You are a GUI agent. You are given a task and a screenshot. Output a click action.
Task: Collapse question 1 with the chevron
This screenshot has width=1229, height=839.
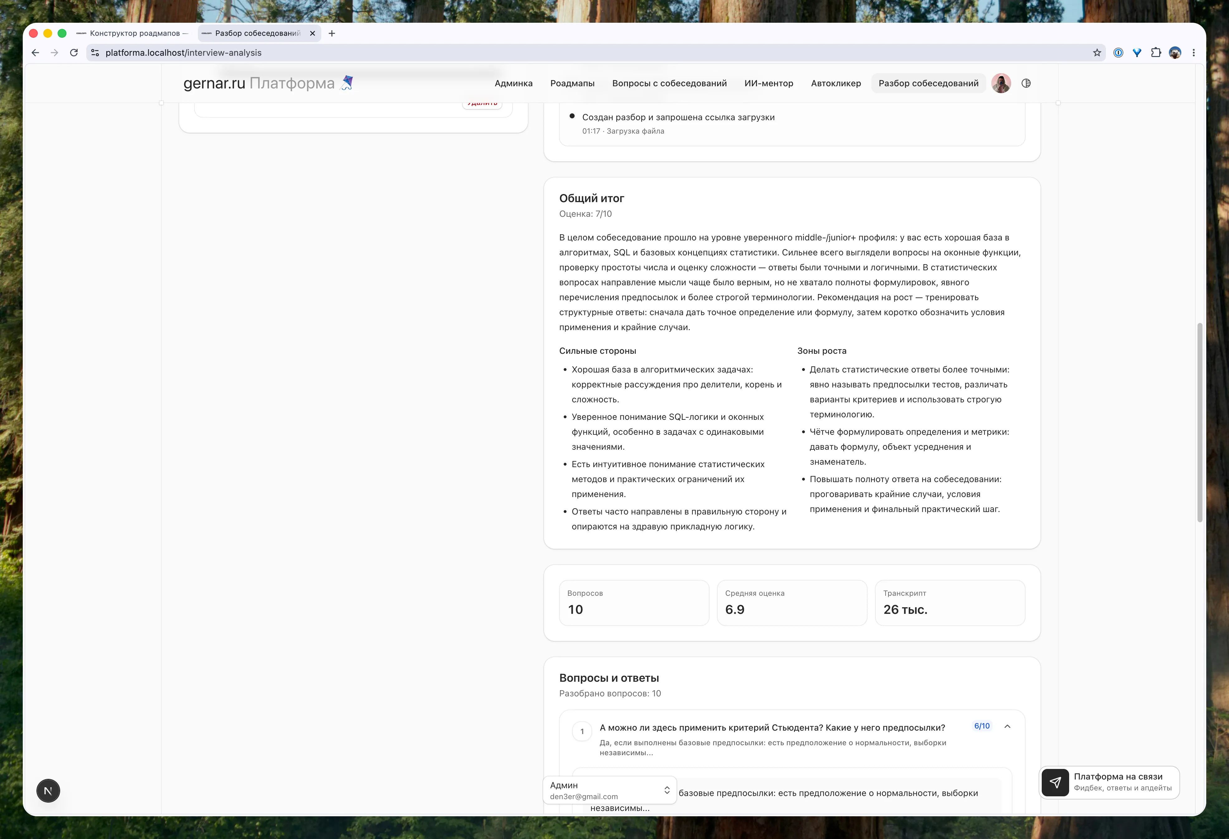point(1007,726)
